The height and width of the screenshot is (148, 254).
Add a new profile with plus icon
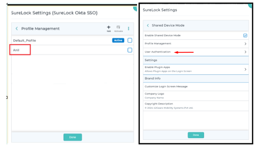point(109,28)
